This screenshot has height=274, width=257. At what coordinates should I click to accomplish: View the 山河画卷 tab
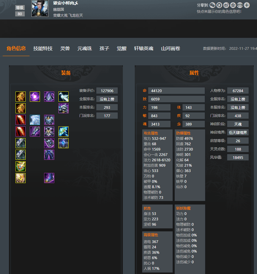point(171,49)
